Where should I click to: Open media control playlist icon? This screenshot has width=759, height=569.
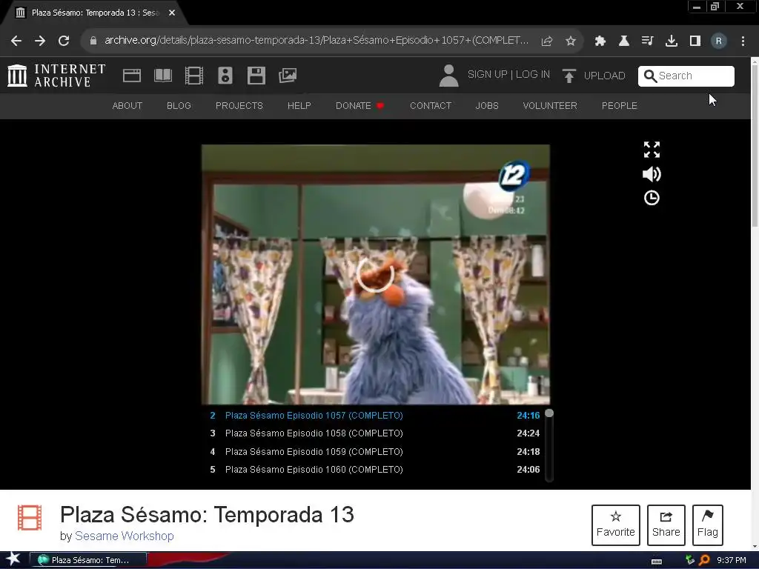(648, 41)
